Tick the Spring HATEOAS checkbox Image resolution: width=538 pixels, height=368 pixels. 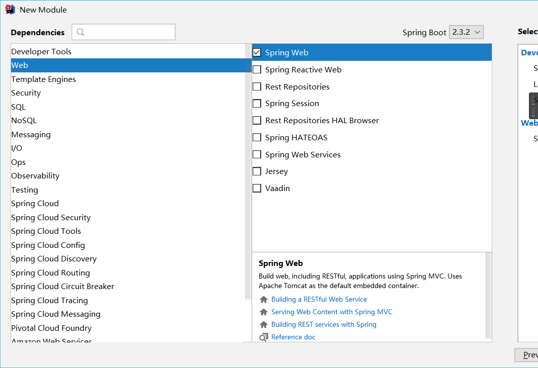pos(257,137)
